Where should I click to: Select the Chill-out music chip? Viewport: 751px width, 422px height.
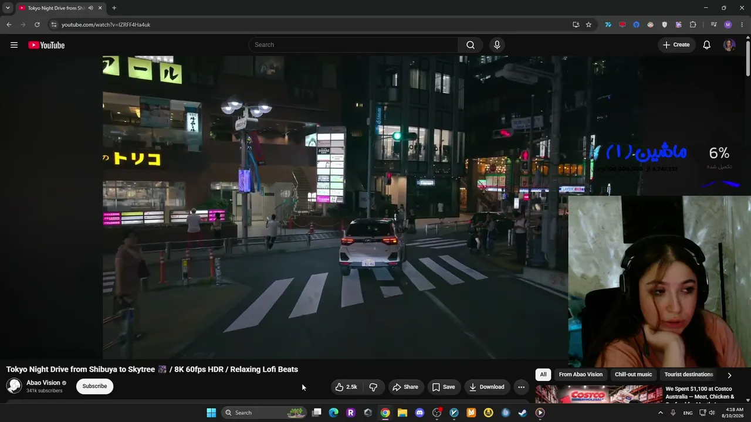tap(633, 375)
